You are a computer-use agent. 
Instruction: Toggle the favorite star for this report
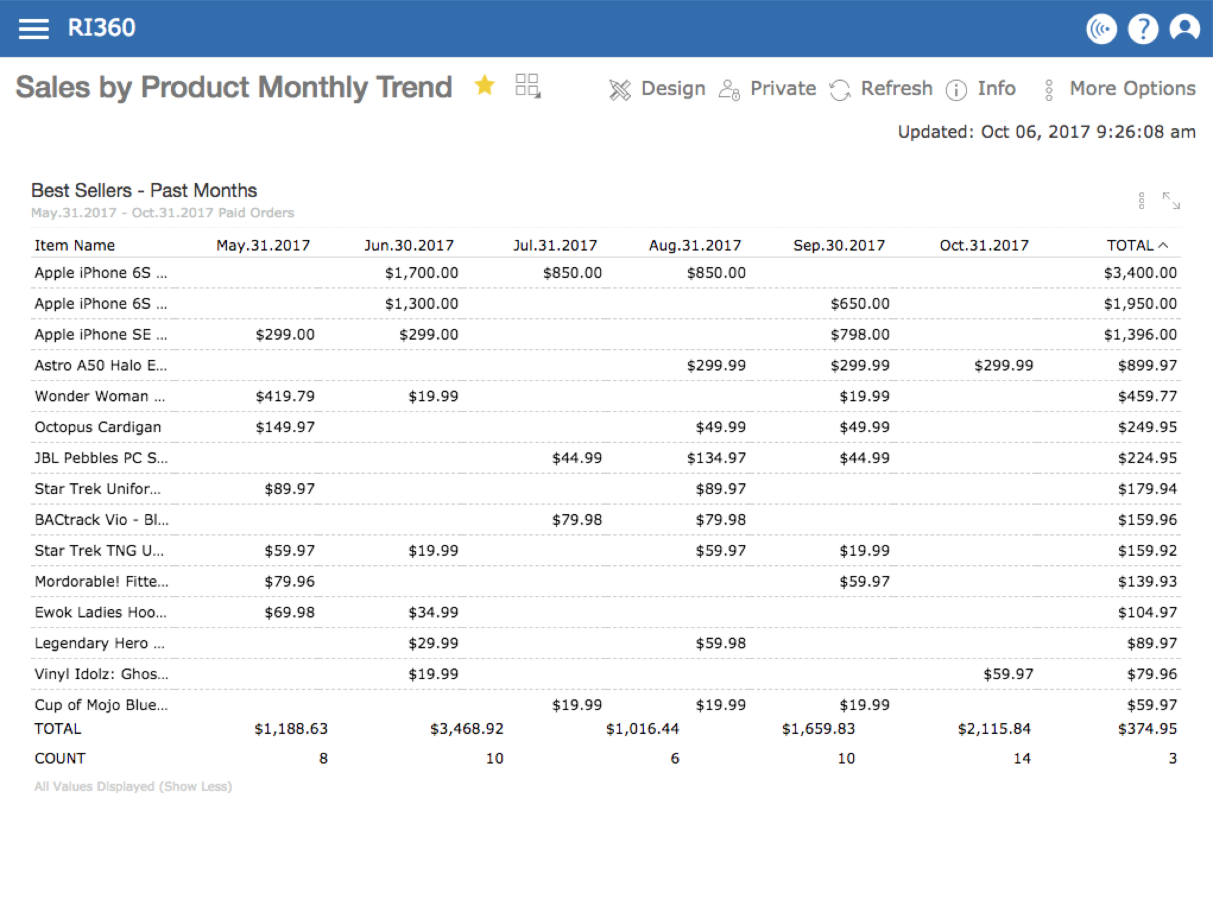tap(485, 86)
